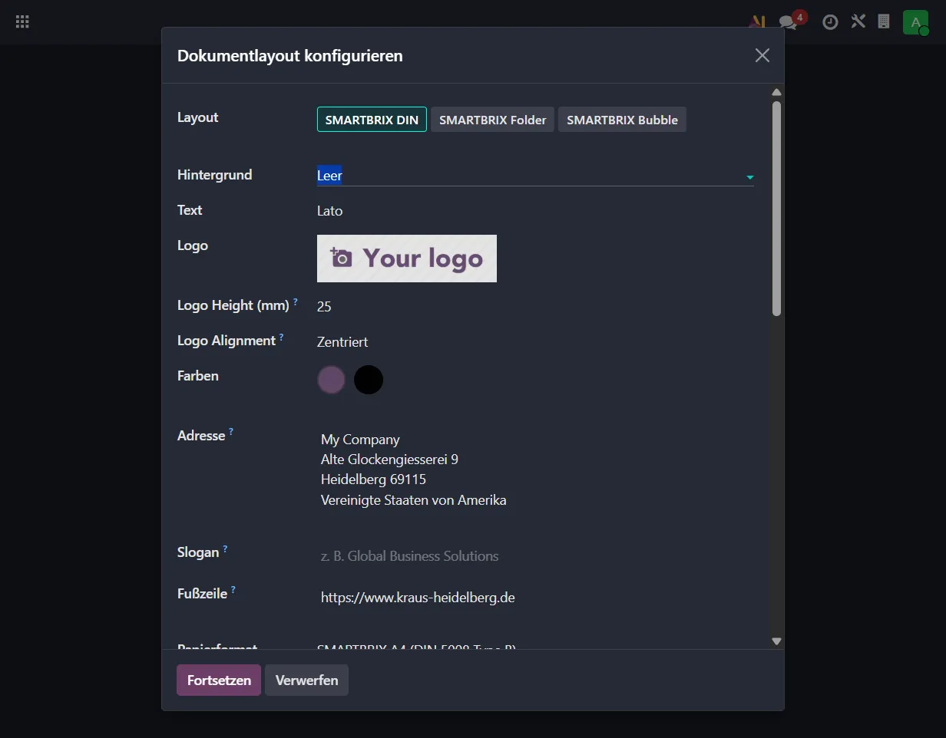
Task: Open the company switcher building icon
Action: click(884, 21)
